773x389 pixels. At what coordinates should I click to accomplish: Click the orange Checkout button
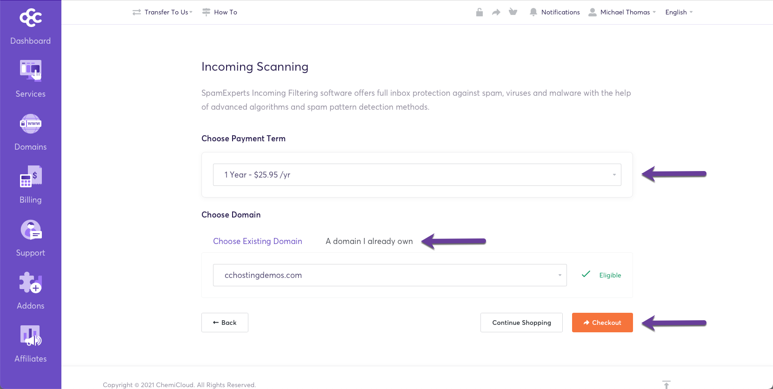(x=602, y=323)
